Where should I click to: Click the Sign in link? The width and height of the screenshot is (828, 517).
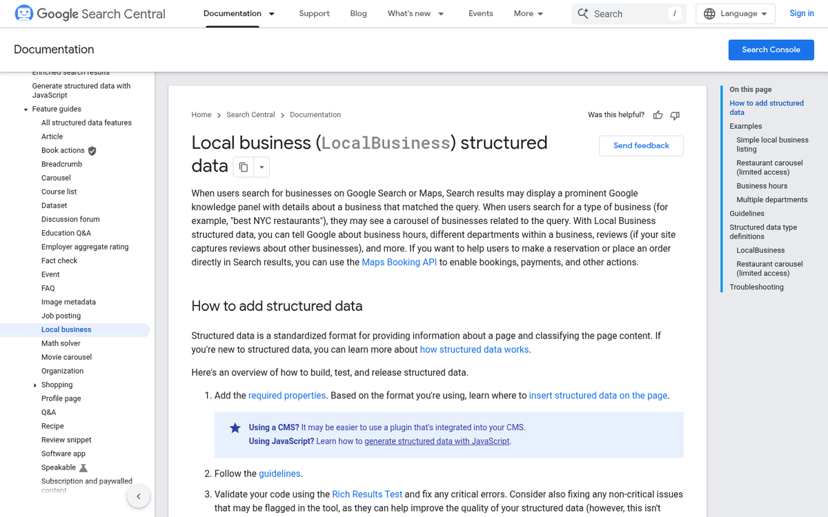coord(802,14)
